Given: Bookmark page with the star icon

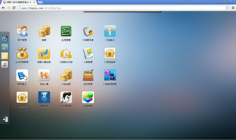Looking at the screenshot, I should [x=228, y=7].
